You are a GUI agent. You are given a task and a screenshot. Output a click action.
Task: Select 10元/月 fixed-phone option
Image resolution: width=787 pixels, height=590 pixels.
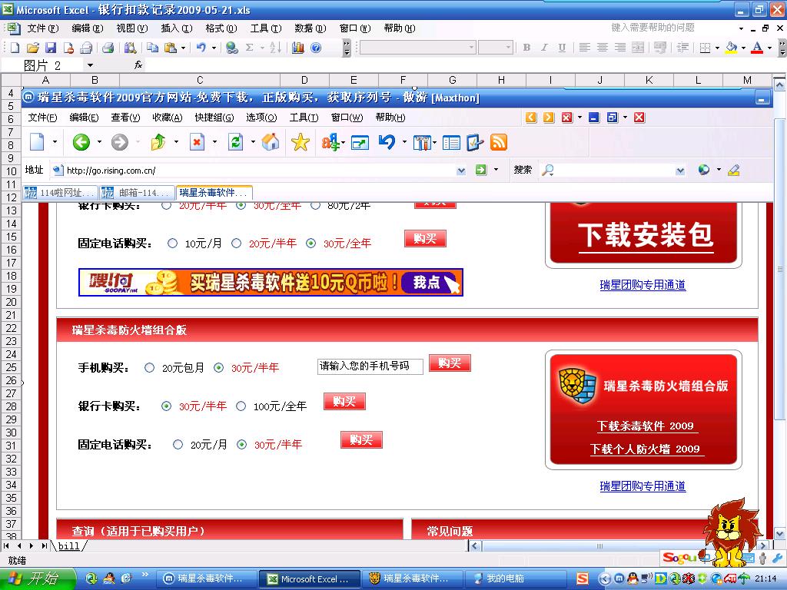tap(173, 244)
